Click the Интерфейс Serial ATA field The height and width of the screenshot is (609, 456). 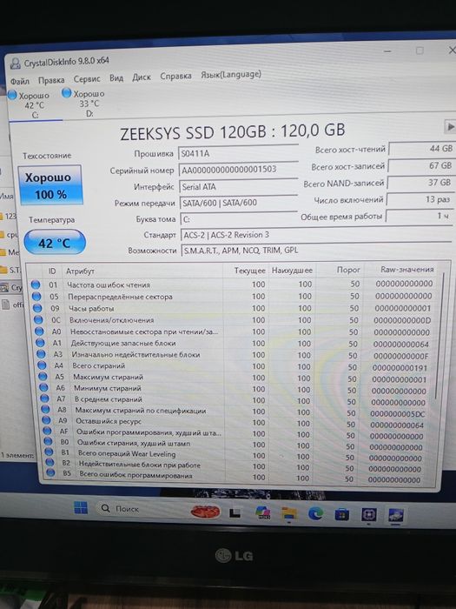click(238, 186)
